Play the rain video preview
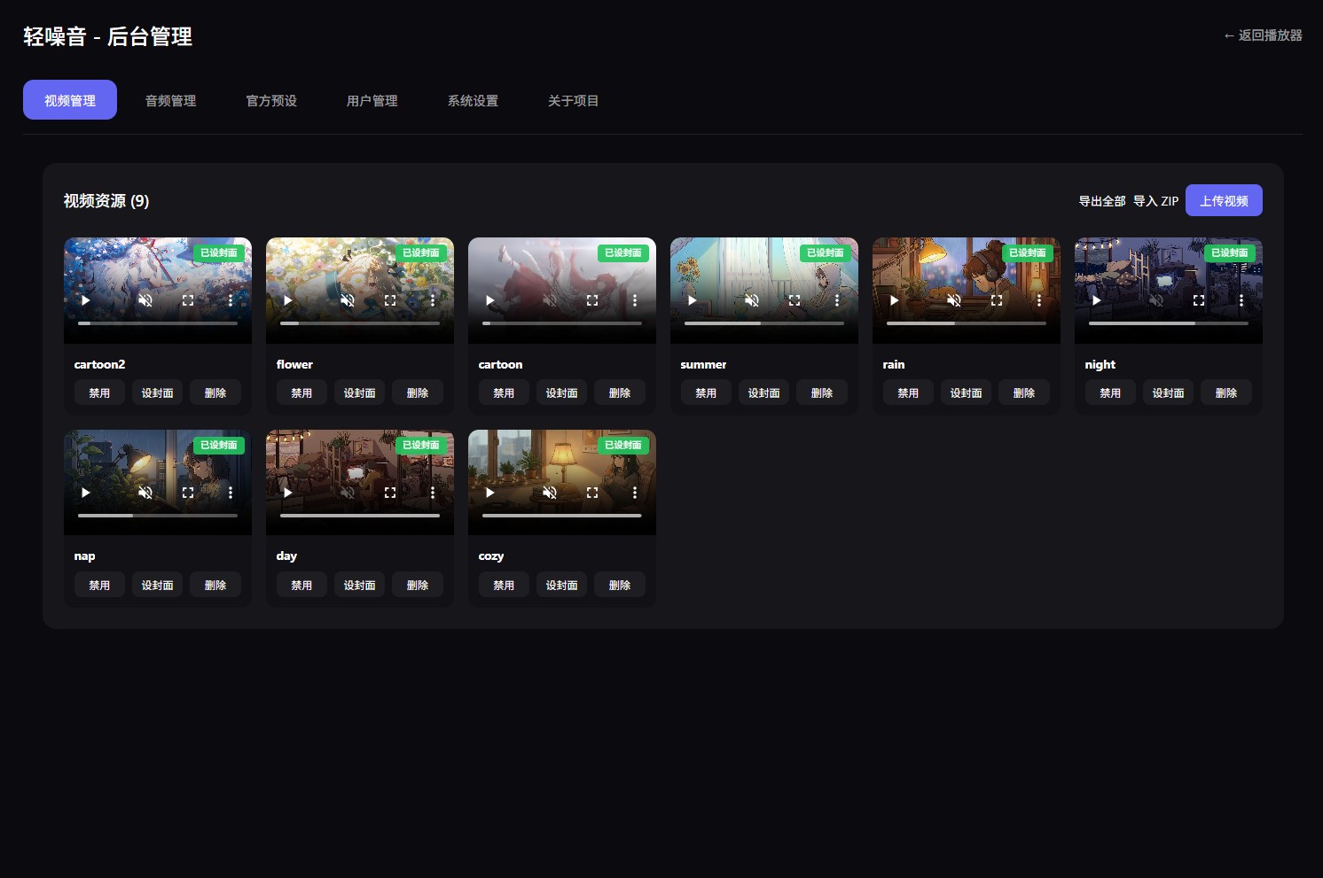1323x878 pixels. (x=895, y=300)
